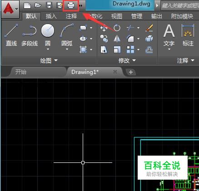Switch to the 注释 ribbon tab
Image resolution: width=199 pixels, height=191 pixels.
click(x=71, y=16)
